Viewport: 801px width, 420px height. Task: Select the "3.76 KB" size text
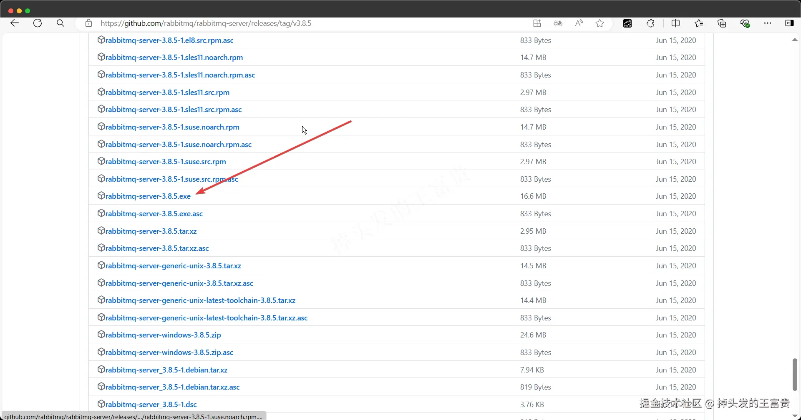(x=532, y=405)
